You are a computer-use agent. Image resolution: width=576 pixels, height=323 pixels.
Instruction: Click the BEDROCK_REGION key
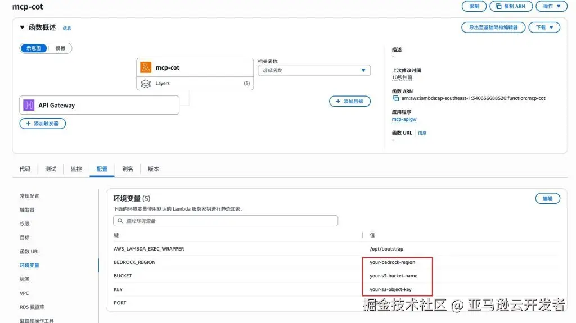tap(134, 262)
